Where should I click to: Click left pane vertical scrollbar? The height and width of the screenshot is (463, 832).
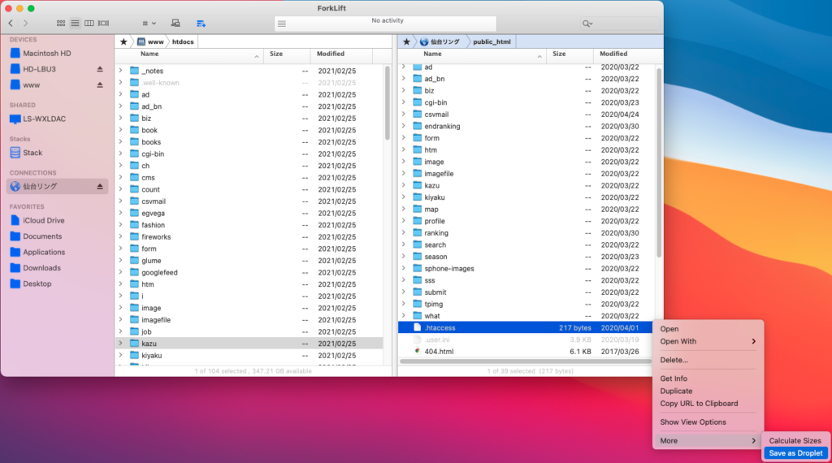pyautogui.click(x=388, y=103)
